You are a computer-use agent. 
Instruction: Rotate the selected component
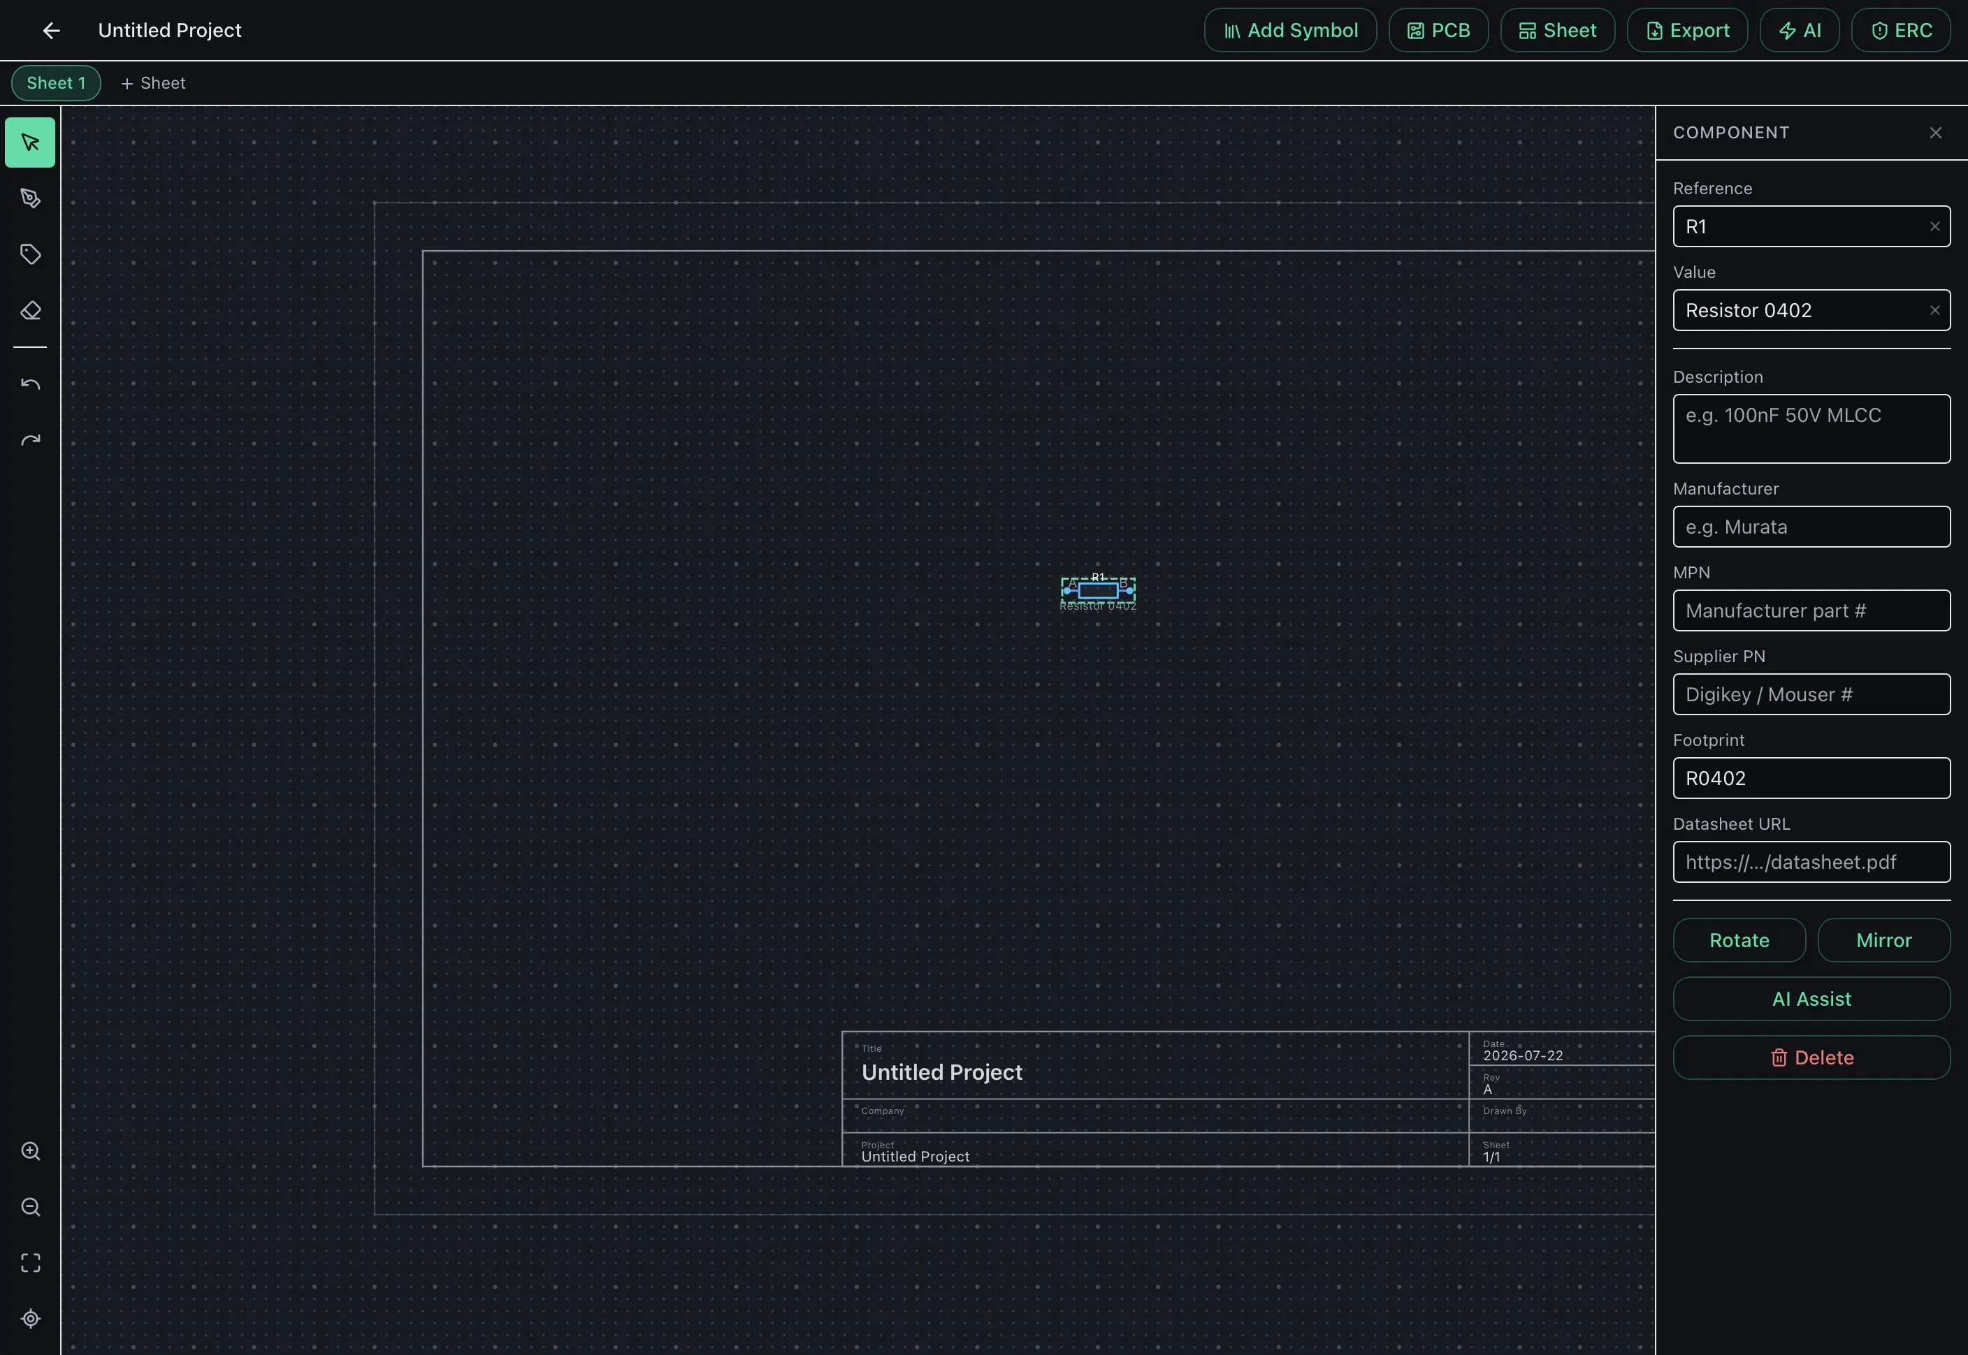pyautogui.click(x=1739, y=941)
